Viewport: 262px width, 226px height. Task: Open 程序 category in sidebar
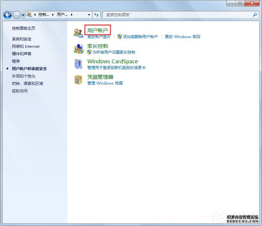tap(16, 61)
